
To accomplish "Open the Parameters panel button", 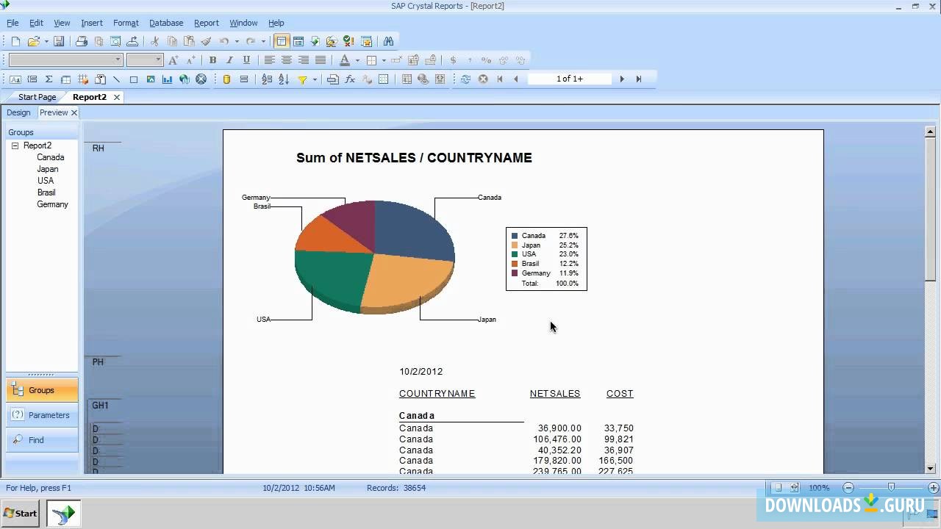I will (x=42, y=415).
